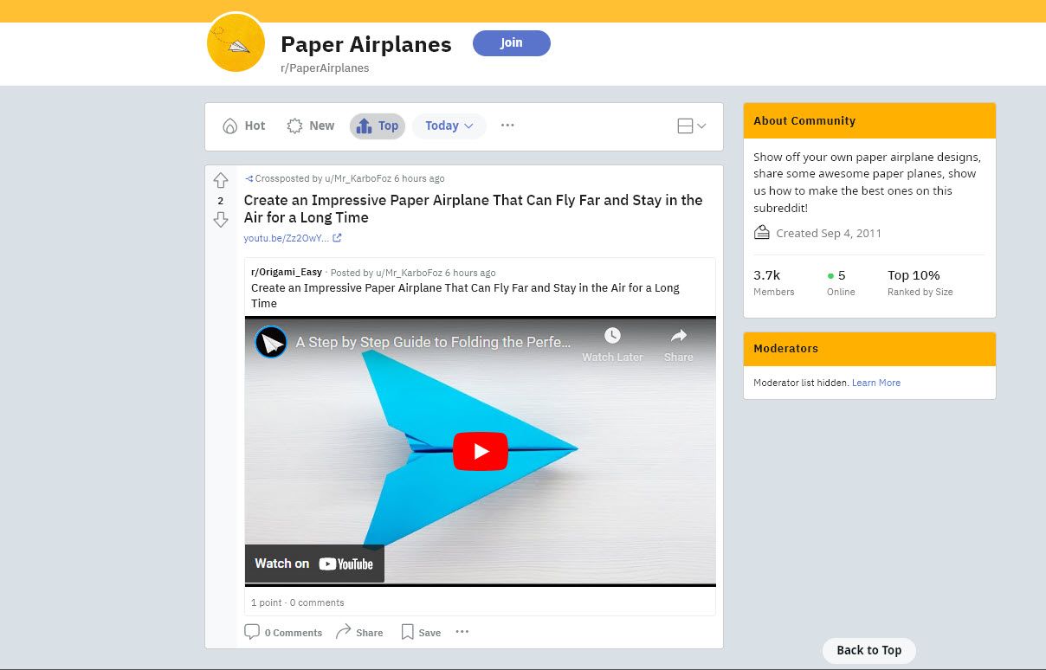Click the Save bookmark icon

pos(407,632)
